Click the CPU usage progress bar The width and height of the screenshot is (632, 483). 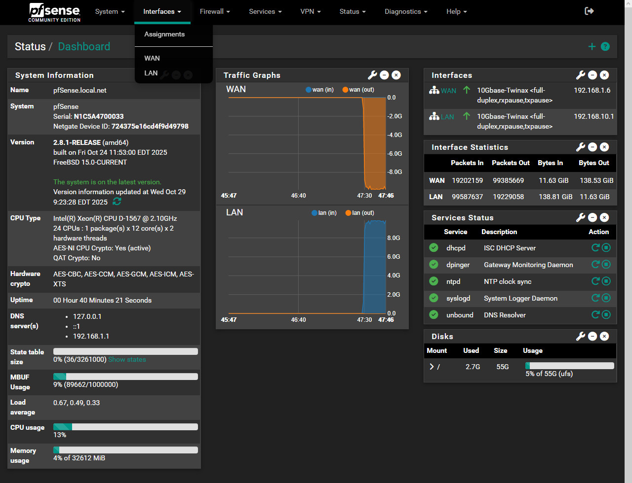click(125, 427)
